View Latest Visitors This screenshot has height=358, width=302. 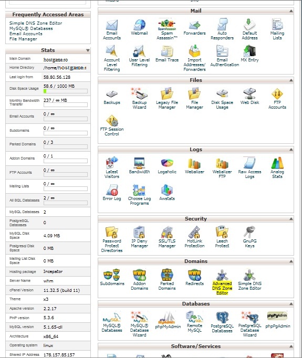point(112,168)
